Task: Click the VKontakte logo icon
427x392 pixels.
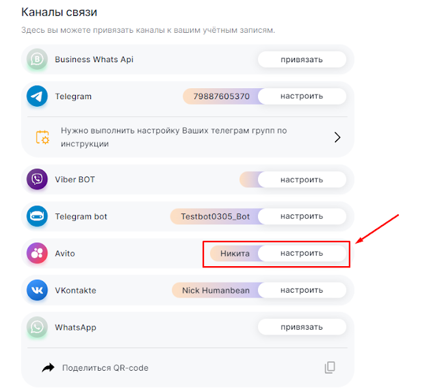Action: pyautogui.click(x=37, y=291)
